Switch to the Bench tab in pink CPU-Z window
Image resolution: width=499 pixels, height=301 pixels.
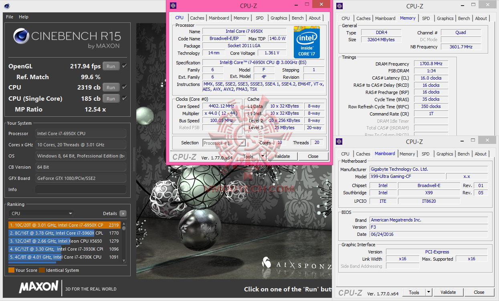pos(298,18)
